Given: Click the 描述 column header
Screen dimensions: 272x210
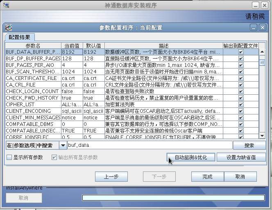Looking at the screenshot, I should click(163, 46).
